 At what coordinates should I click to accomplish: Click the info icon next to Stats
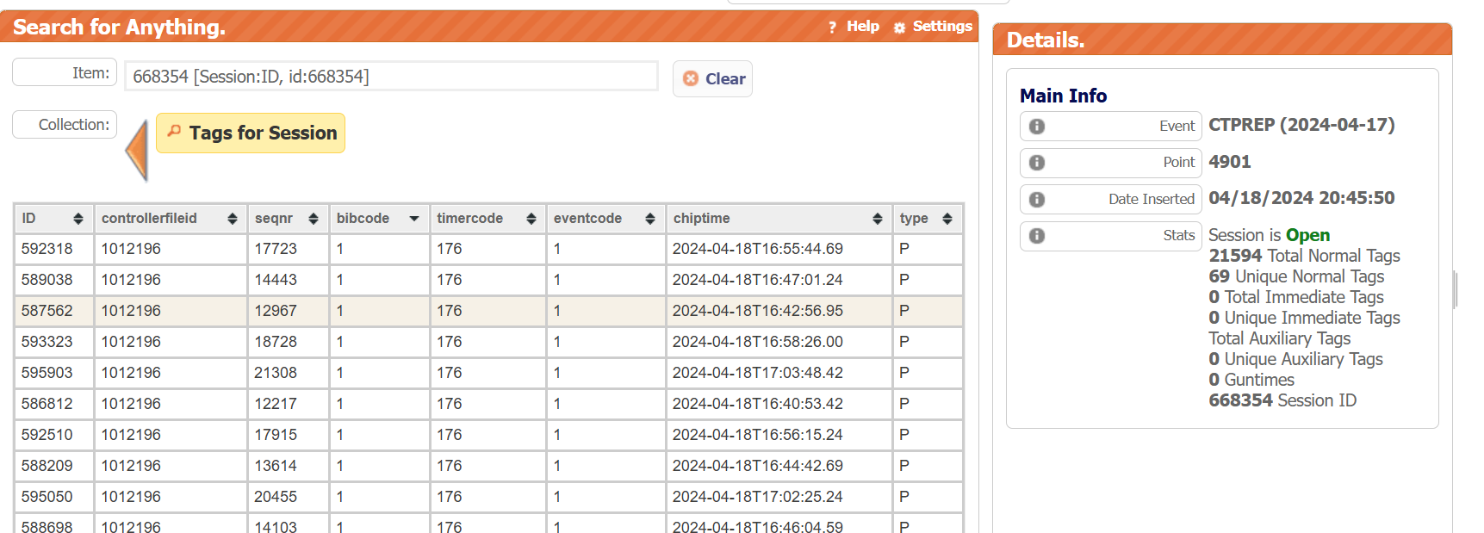coord(1037,236)
